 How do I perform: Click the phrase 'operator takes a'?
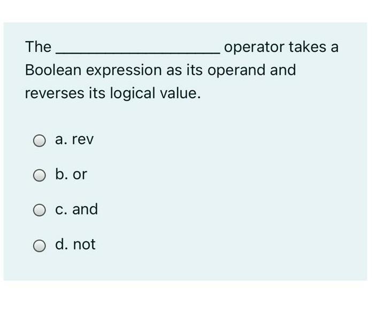coord(281,47)
